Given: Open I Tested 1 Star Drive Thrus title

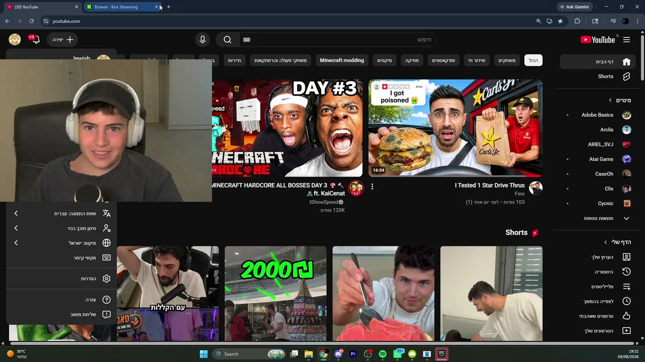Looking at the screenshot, I should (x=490, y=185).
